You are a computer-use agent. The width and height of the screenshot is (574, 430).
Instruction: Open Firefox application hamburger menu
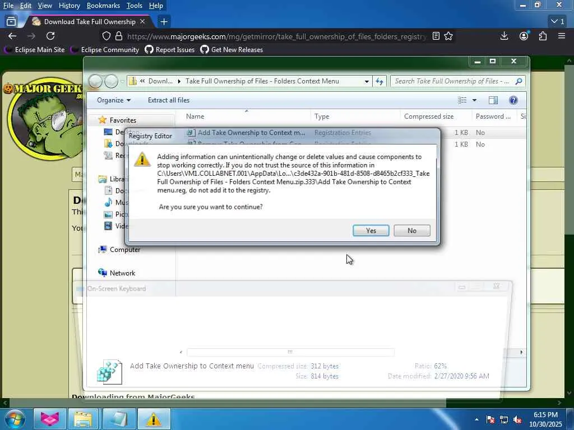pos(562,36)
